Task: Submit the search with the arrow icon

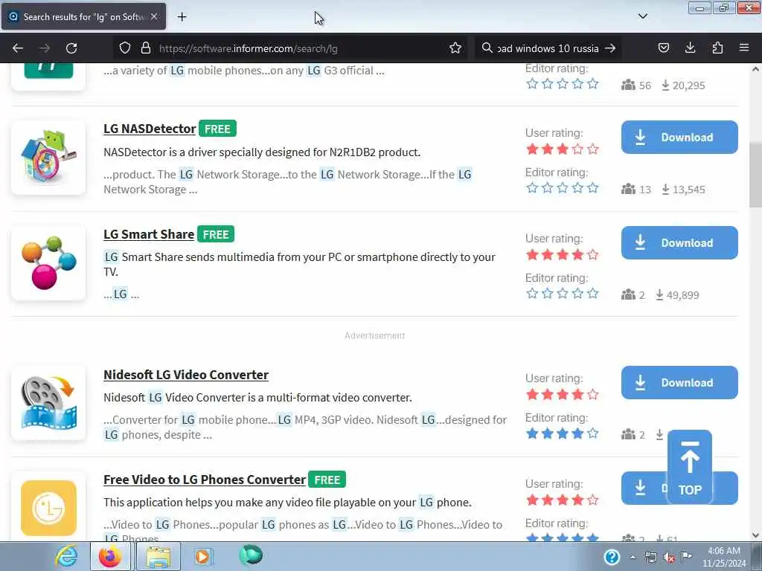Action: pyautogui.click(x=610, y=48)
